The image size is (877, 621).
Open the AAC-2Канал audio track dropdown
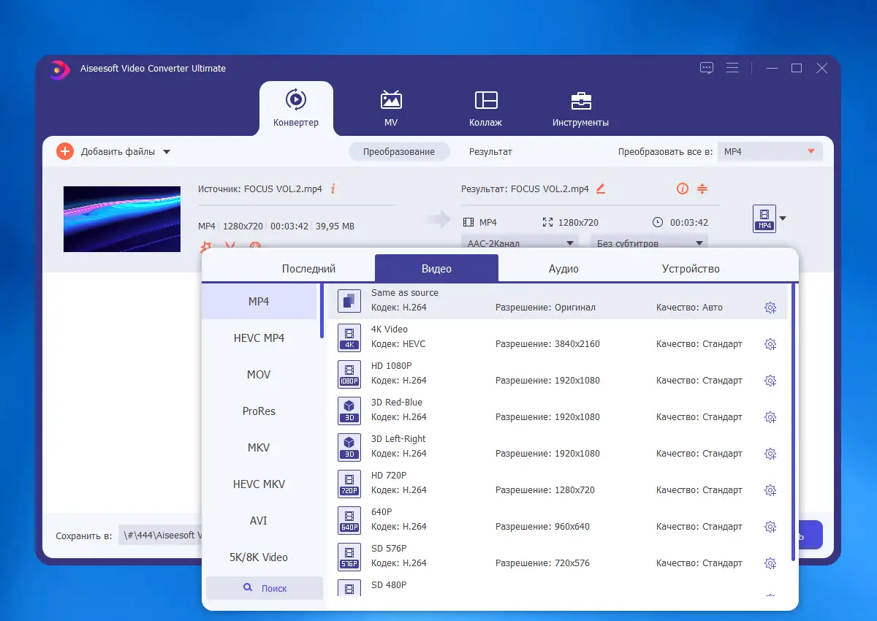[x=520, y=242]
